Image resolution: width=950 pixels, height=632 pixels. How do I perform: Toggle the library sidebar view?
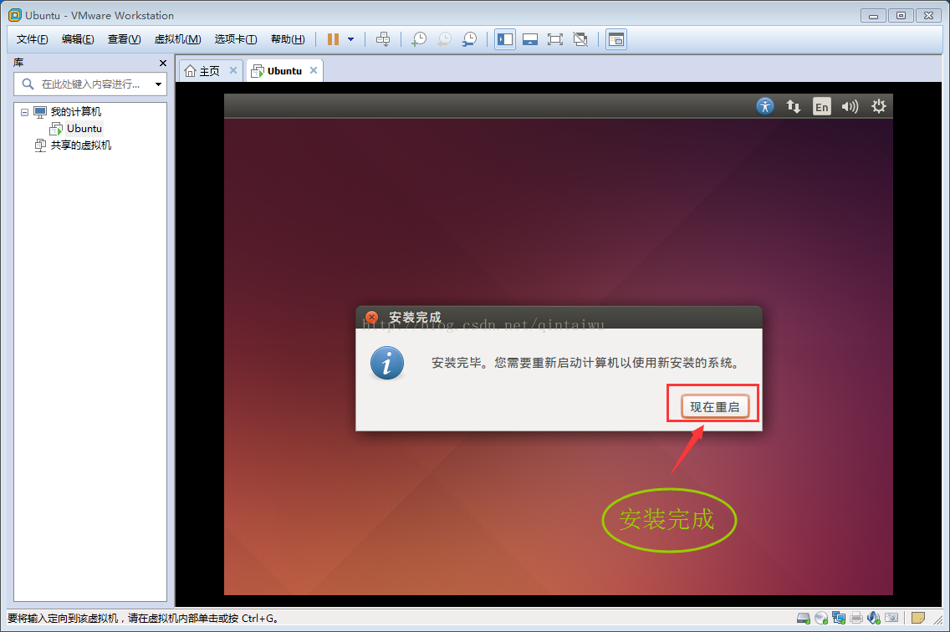pyautogui.click(x=505, y=39)
